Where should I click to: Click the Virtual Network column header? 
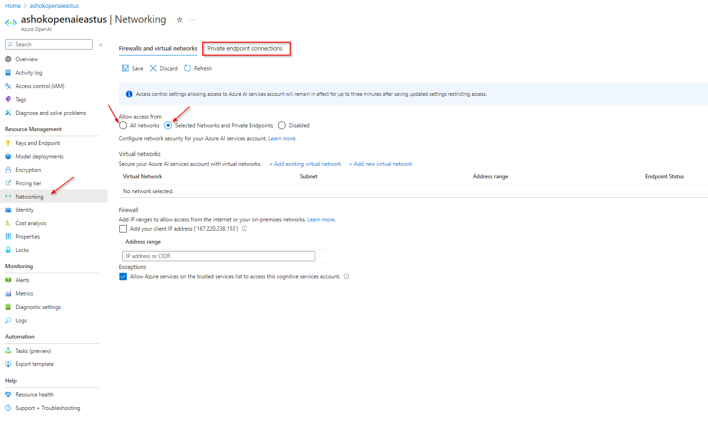point(143,176)
